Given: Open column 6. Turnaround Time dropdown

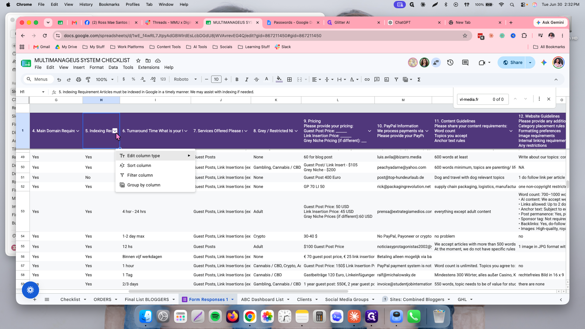Looking at the screenshot, I should (186, 131).
